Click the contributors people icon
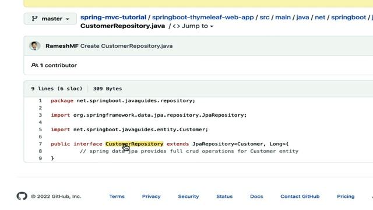The image size is (373, 210). click(34, 65)
